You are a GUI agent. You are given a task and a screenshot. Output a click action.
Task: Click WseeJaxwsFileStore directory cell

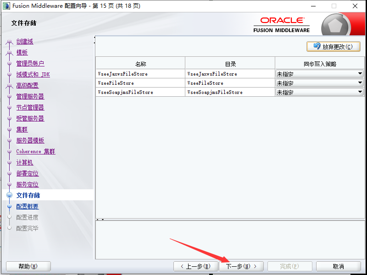point(230,74)
